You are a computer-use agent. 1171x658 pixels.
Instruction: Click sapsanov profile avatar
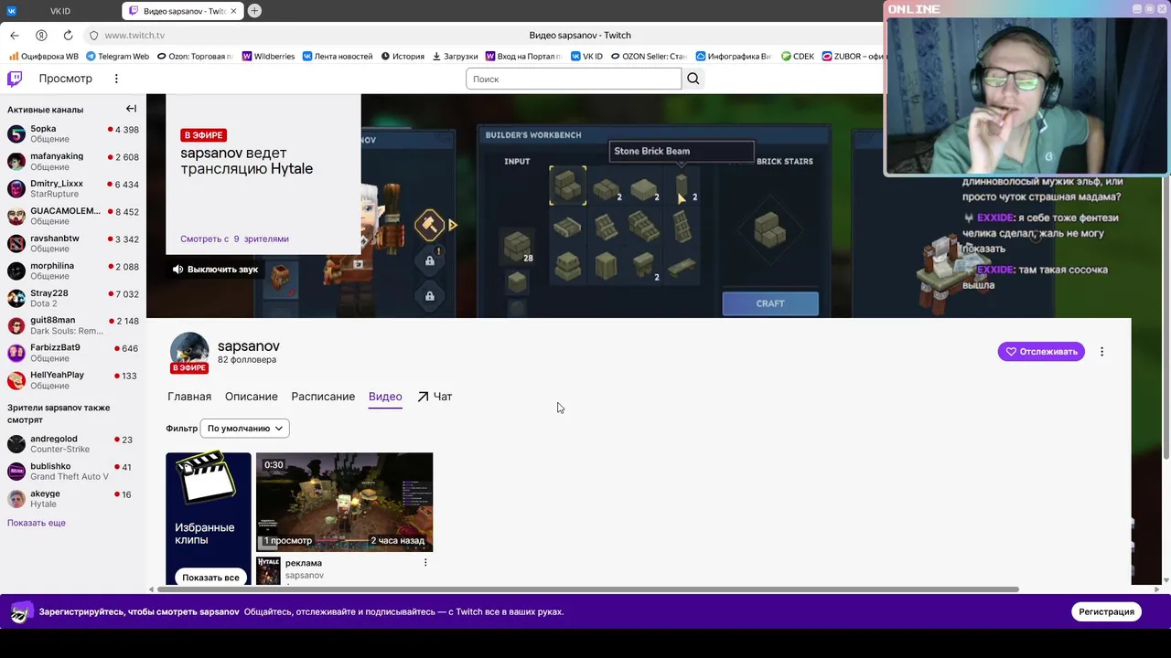189,351
